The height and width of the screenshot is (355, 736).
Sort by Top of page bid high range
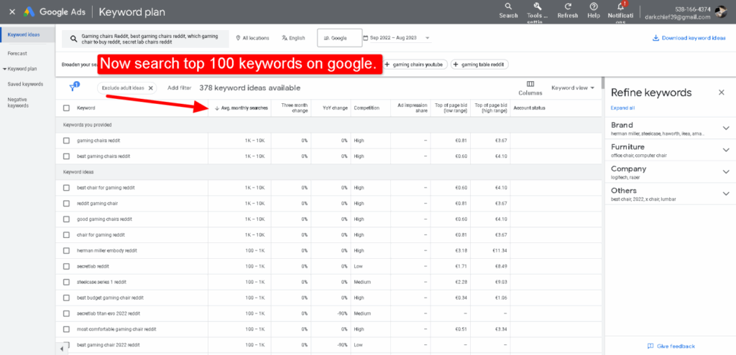pos(491,108)
